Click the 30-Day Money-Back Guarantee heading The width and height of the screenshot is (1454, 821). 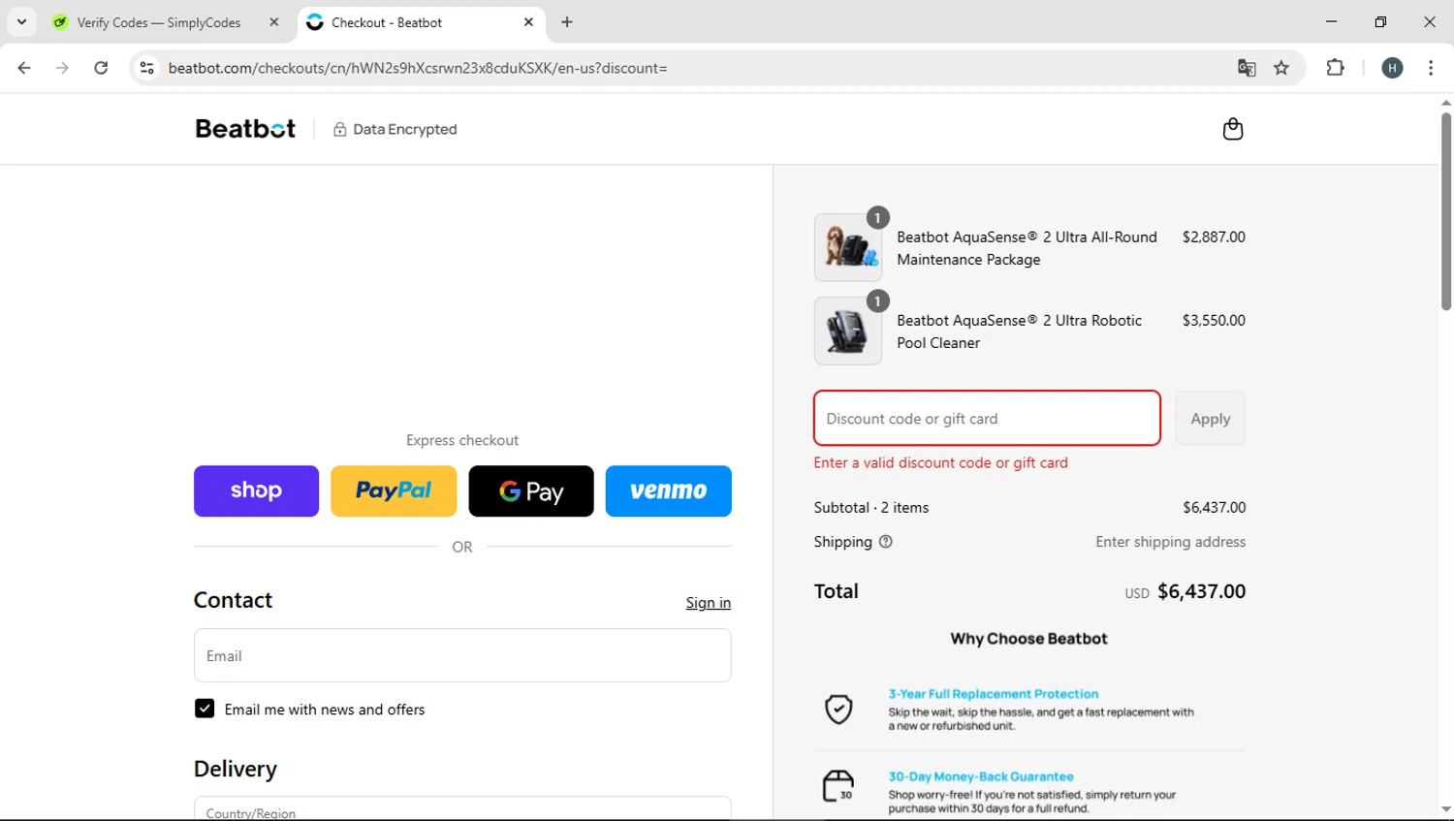pyautogui.click(x=981, y=776)
